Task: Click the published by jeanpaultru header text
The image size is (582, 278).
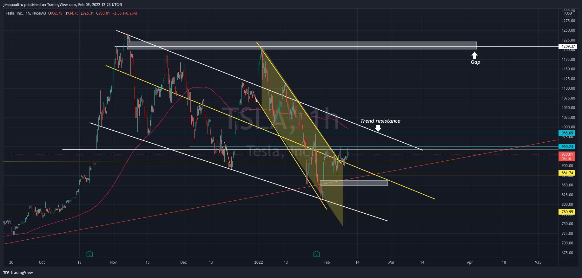Action: click(x=63, y=5)
